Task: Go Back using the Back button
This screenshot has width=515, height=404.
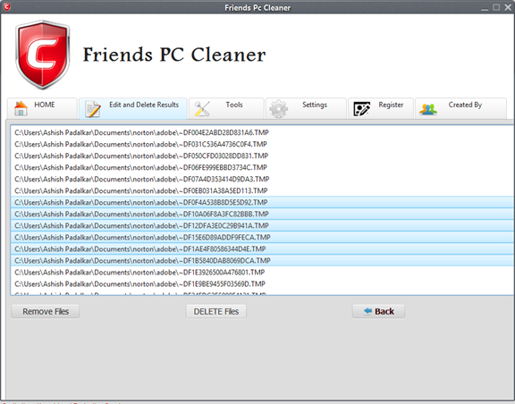Action: tap(378, 311)
